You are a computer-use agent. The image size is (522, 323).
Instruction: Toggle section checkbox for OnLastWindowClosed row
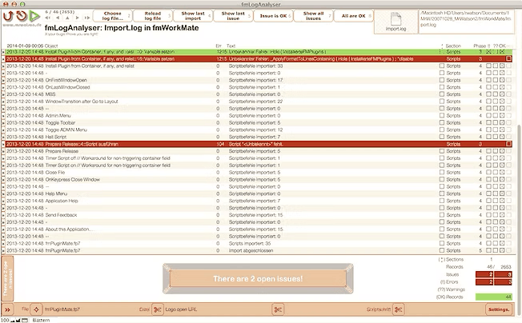(x=442, y=87)
